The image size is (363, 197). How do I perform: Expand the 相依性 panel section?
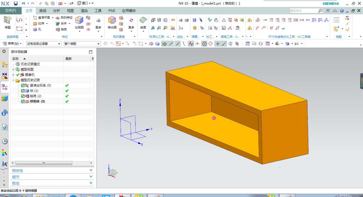[52, 170]
